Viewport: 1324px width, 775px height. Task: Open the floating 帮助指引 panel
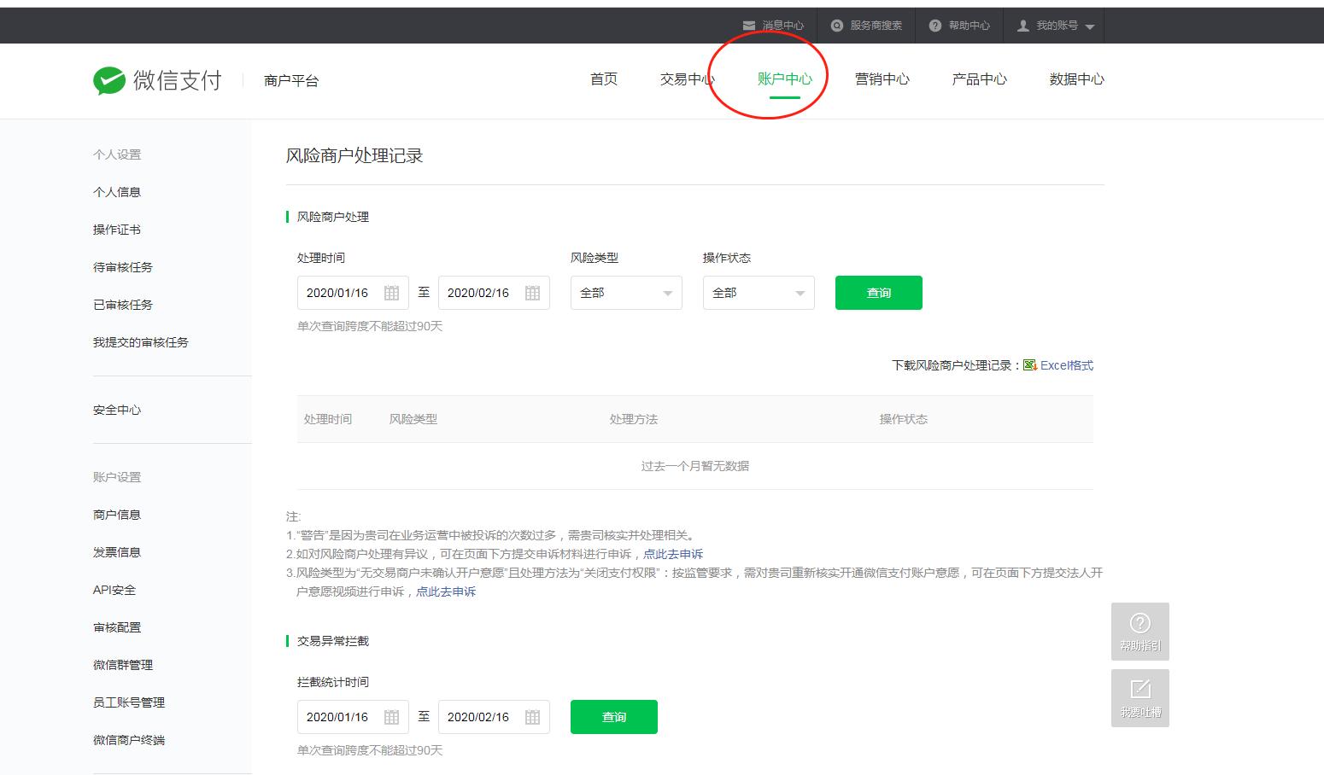pos(1139,632)
